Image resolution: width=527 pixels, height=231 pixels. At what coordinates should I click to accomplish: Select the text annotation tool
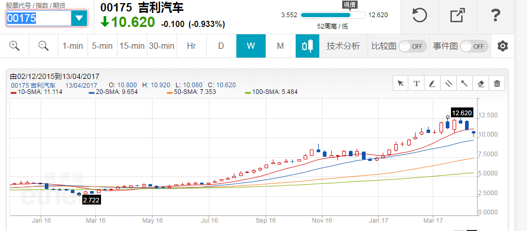pos(417,83)
